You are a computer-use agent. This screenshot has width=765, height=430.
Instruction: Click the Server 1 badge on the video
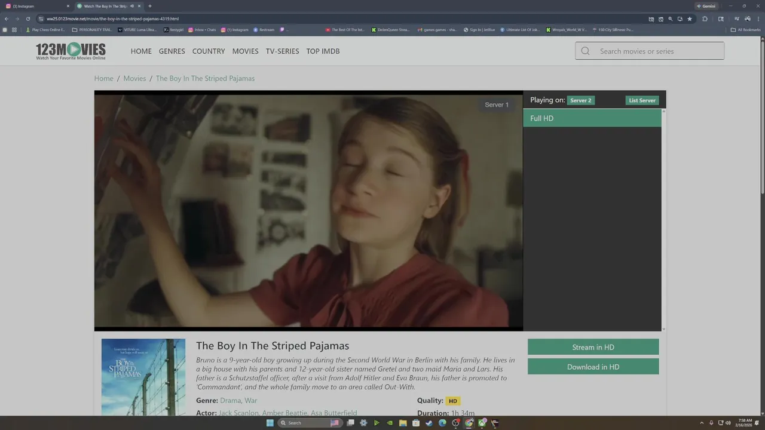coord(497,105)
